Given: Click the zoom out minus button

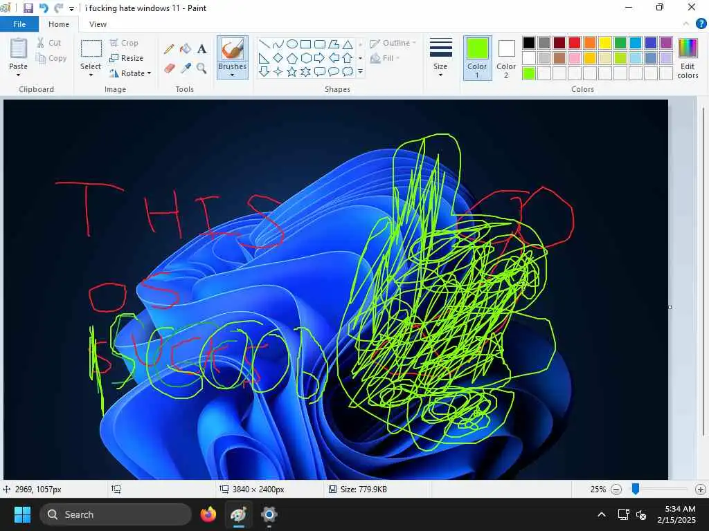Looking at the screenshot, I should tap(616, 489).
